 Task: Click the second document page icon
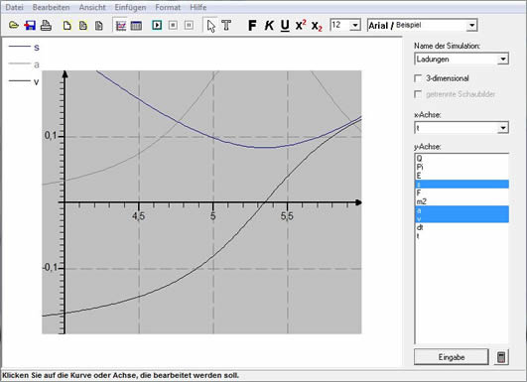pyautogui.click(x=83, y=25)
